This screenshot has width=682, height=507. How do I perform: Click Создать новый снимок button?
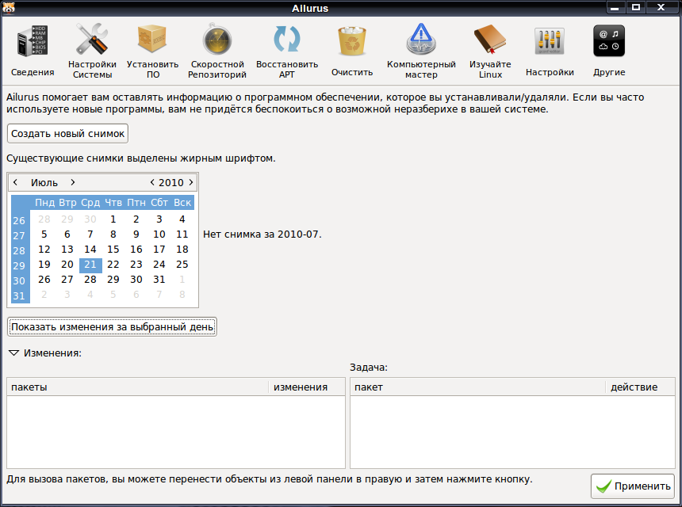coord(67,133)
